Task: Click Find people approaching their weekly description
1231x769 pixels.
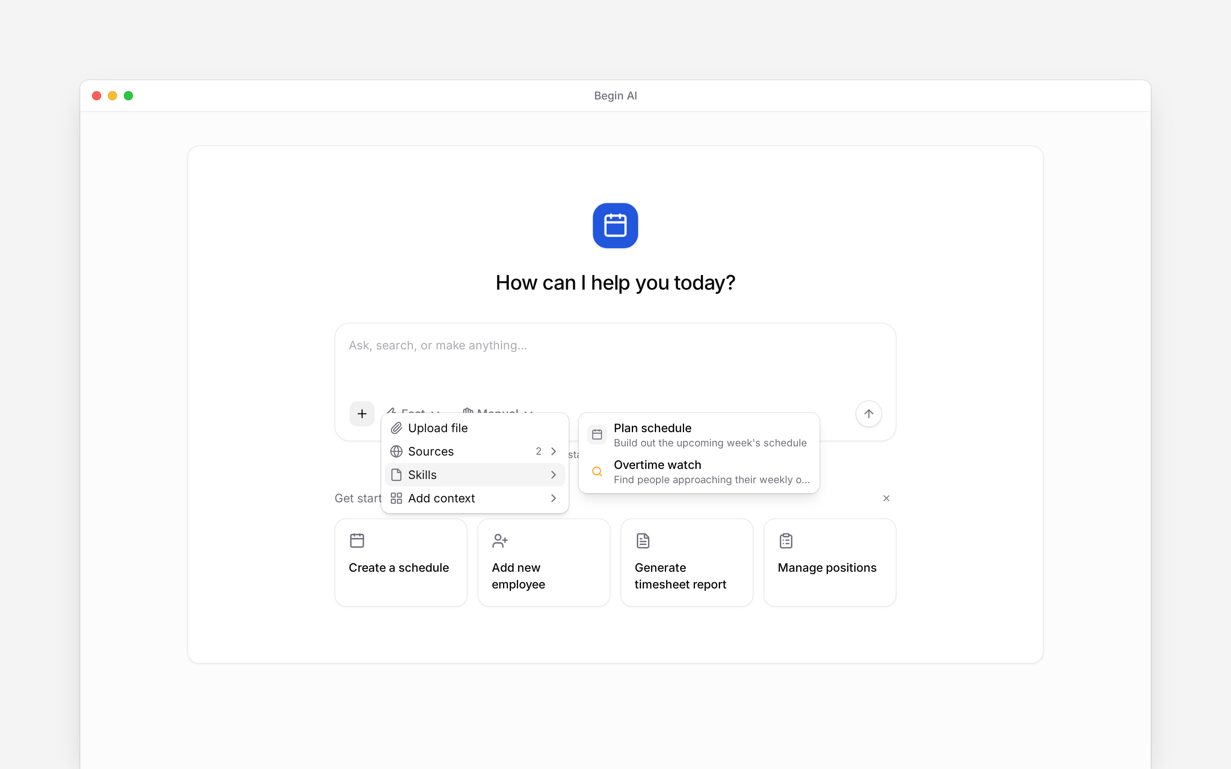Action: point(712,480)
